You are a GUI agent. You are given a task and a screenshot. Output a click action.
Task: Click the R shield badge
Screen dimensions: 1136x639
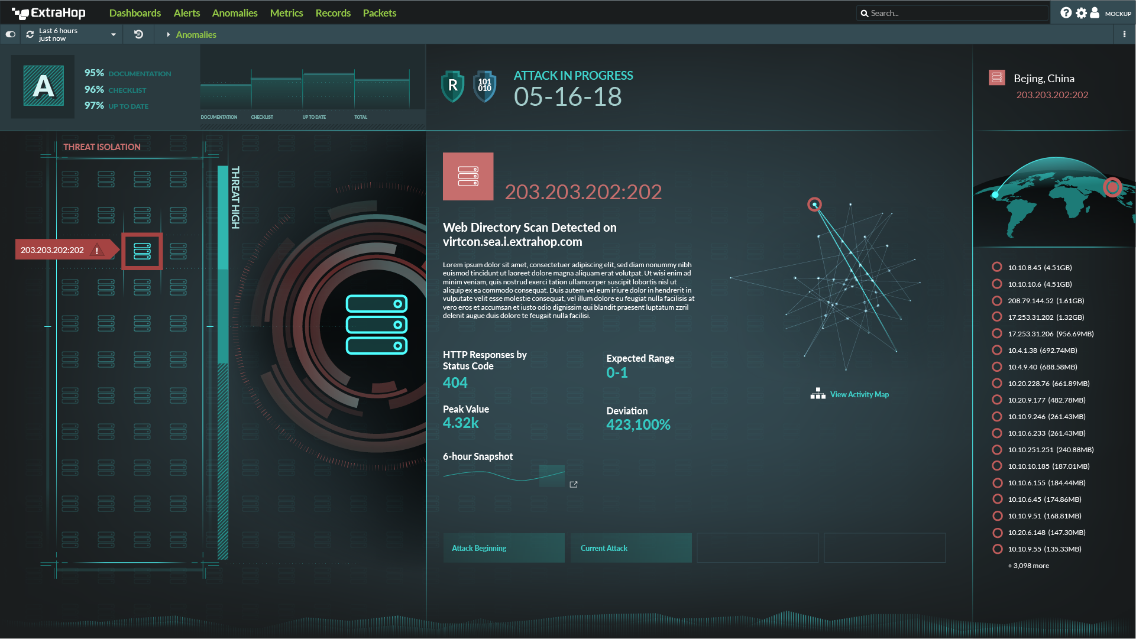pyautogui.click(x=453, y=86)
